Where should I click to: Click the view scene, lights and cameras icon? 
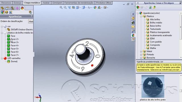pos(11,12)
